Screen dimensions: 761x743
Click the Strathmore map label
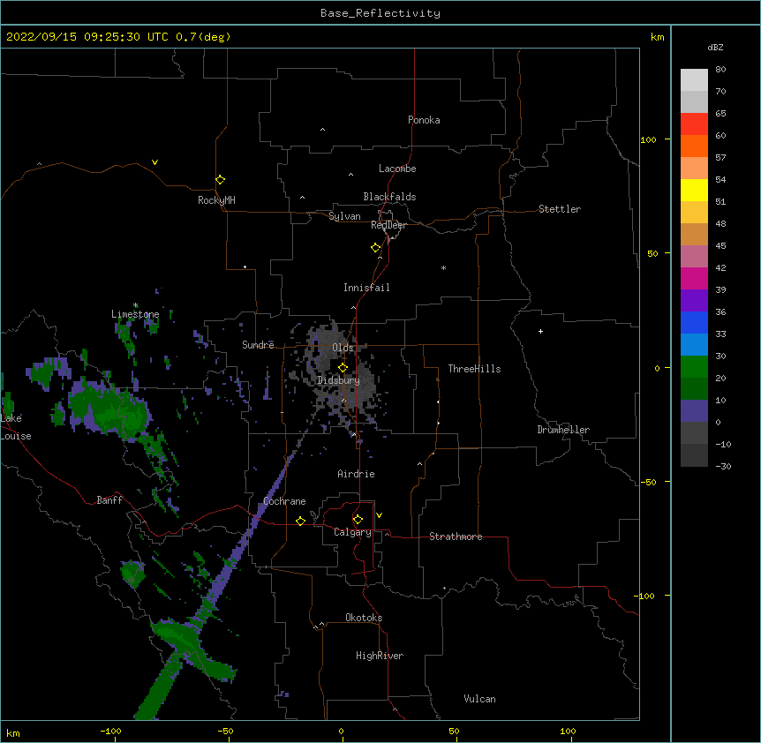pyautogui.click(x=456, y=537)
